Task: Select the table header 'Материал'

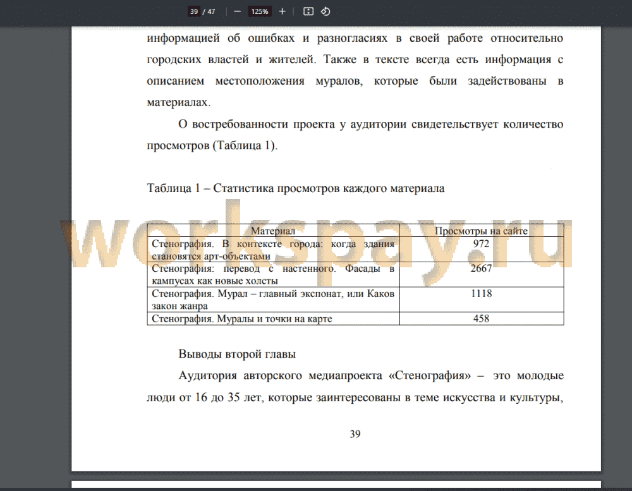Action: pyautogui.click(x=273, y=231)
